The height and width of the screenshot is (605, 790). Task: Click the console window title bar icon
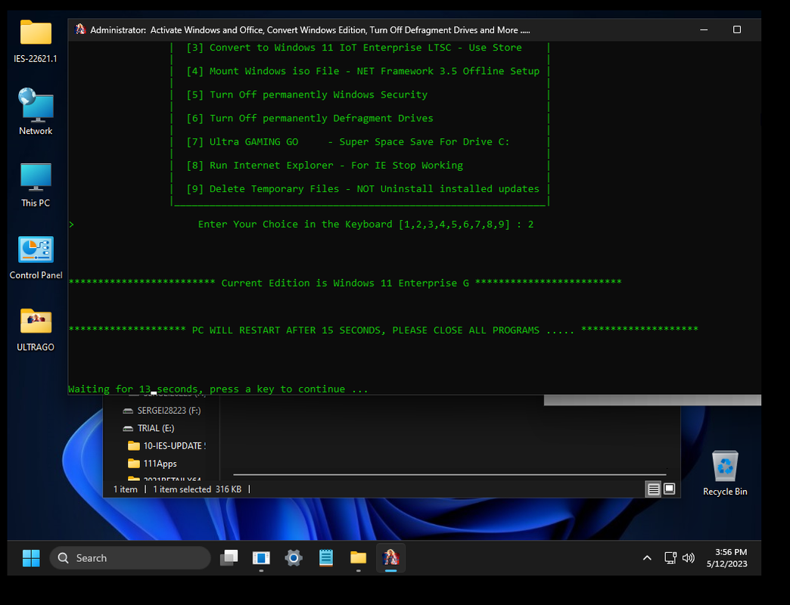click(x=80, y=29)
